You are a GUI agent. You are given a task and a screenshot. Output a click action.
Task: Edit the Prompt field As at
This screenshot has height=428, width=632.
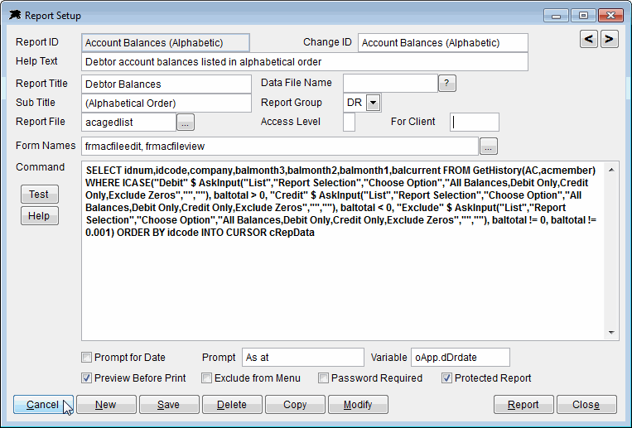(x=303, y=358)
